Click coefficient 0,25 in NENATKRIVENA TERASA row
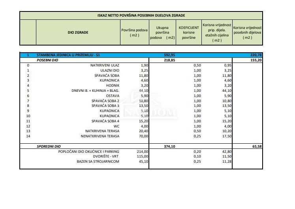Screen dimensions: 295x209 point(197,136)
